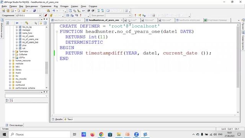Click the Undo arrow toolbar icon
Screen dimensions: 245x138
pyautogui.click(x=54, y=11)
